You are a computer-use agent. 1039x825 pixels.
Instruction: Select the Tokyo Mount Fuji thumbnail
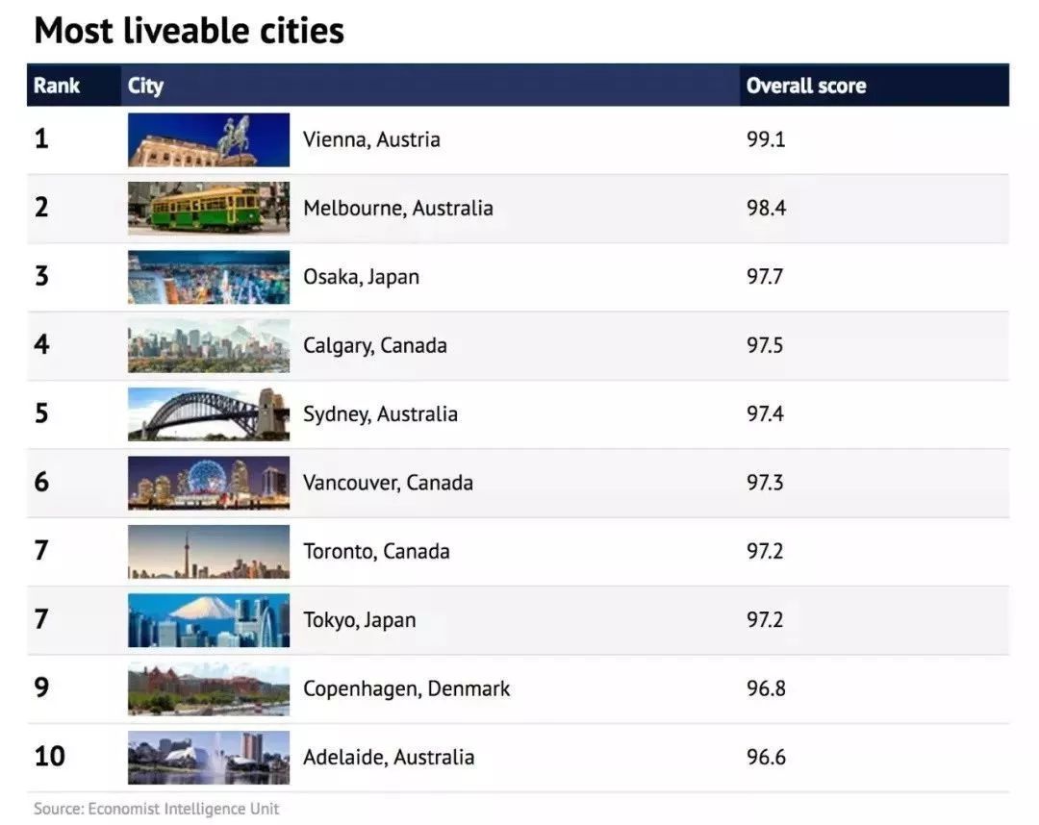[209, 620]
